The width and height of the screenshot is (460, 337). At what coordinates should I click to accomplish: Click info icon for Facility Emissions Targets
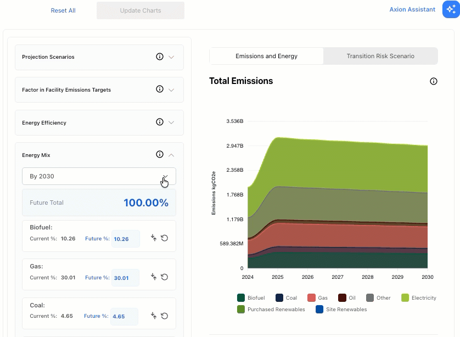click(x=160, y=89)
